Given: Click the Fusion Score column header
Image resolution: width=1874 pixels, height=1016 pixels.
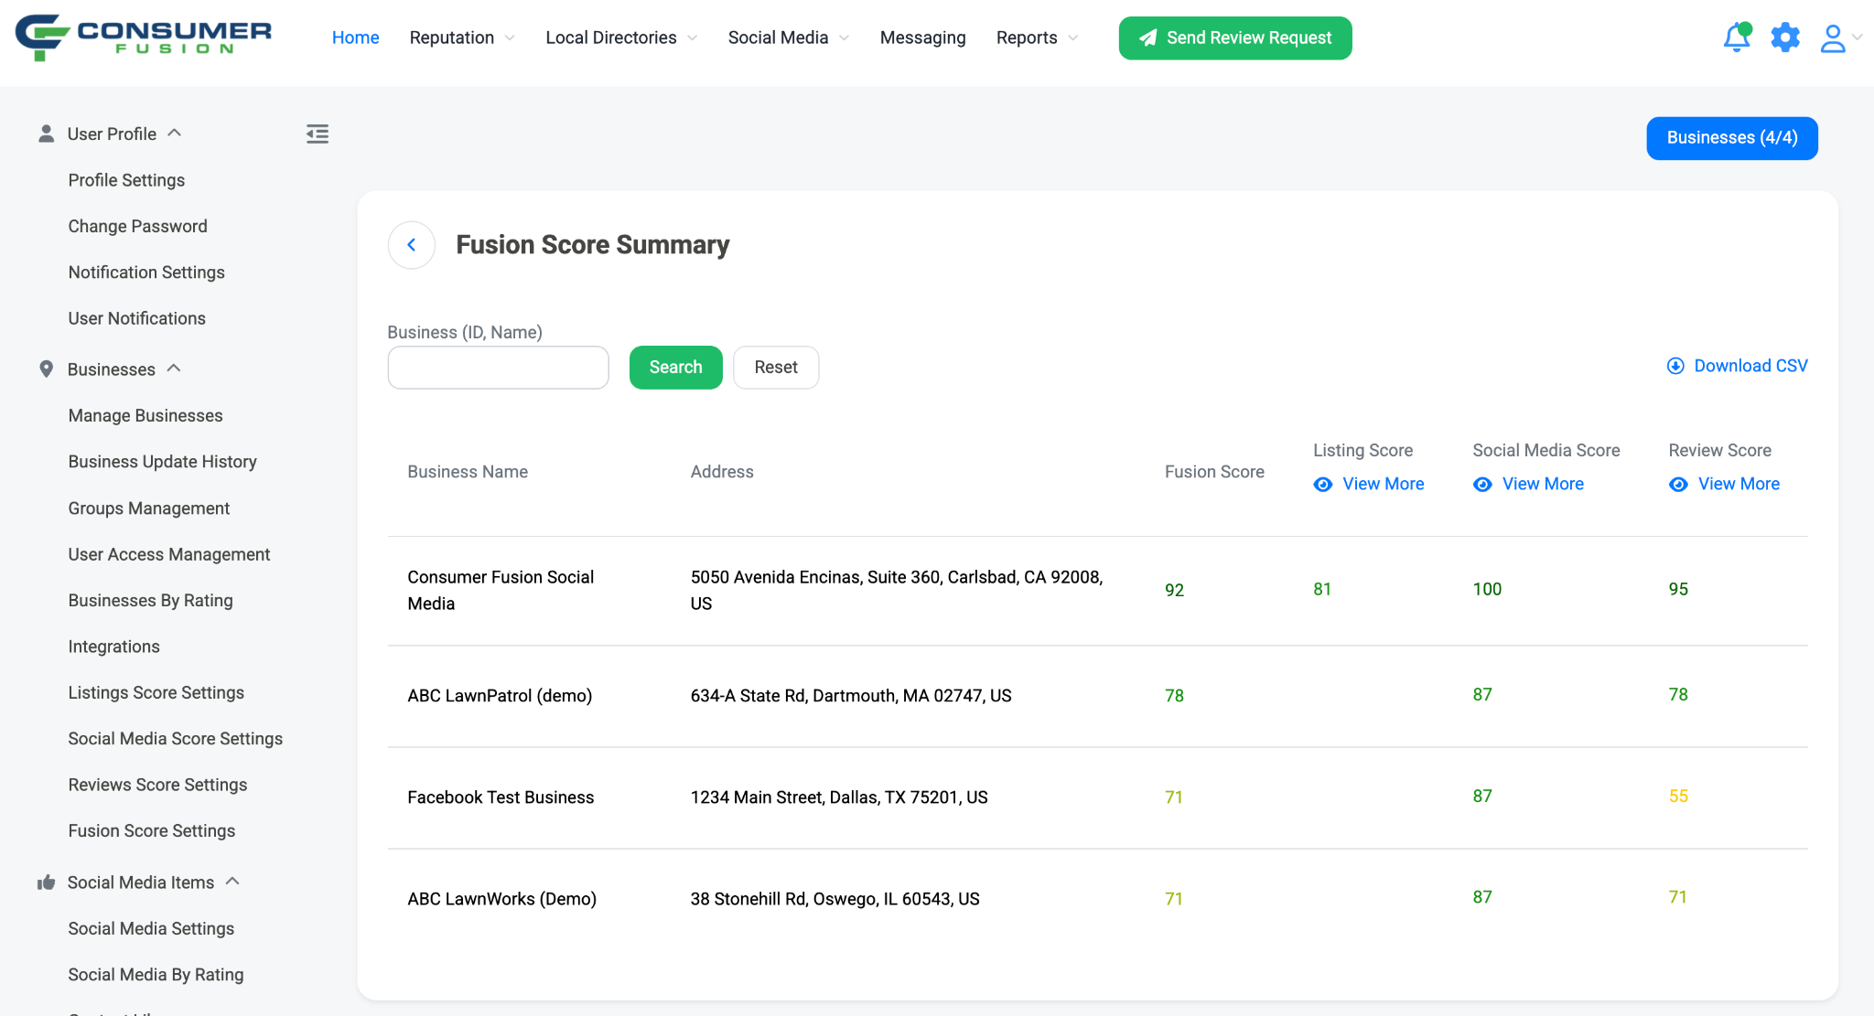Looking at the screenshot, I should point(1214,472).
